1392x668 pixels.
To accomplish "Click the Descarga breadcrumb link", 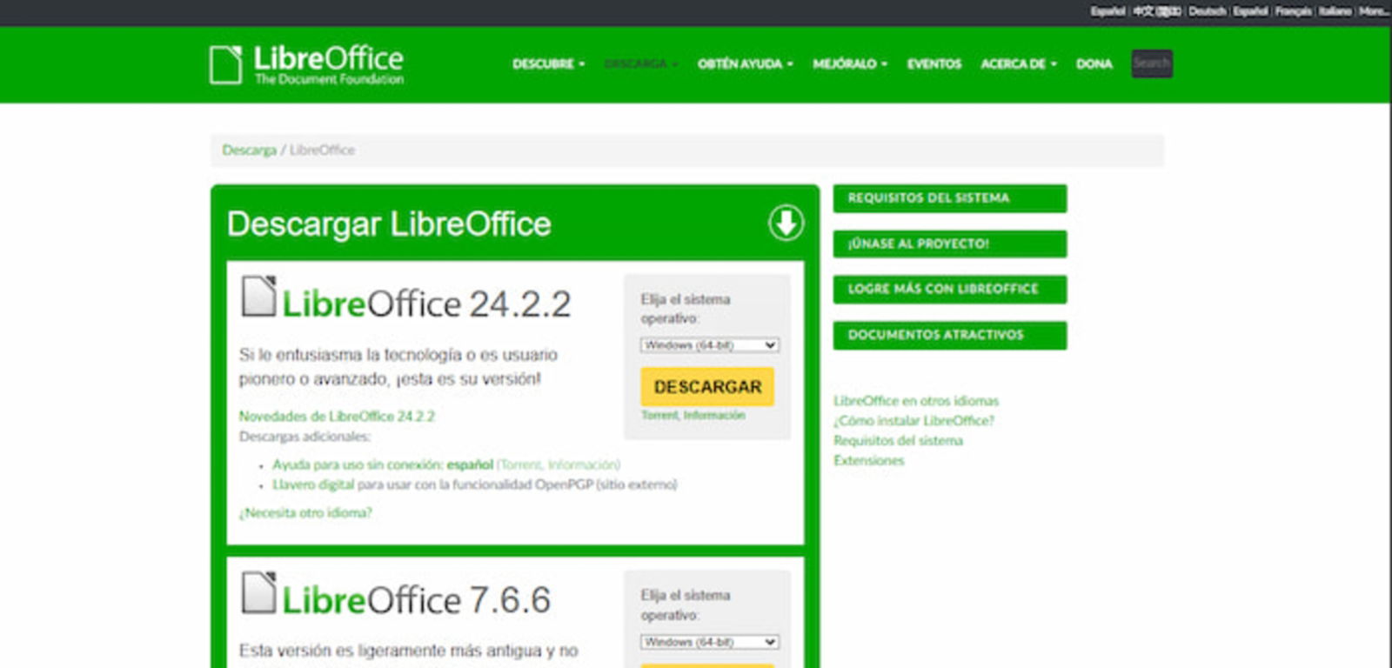I will coord(249,150).
